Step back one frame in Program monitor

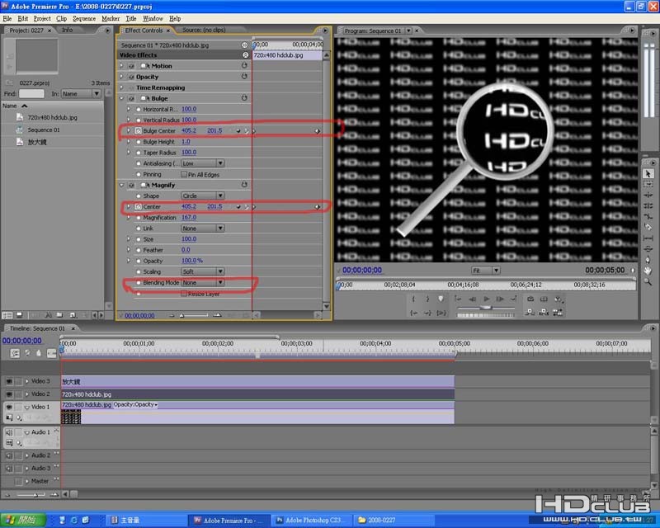pyautogui.click(x=472, y=299)
